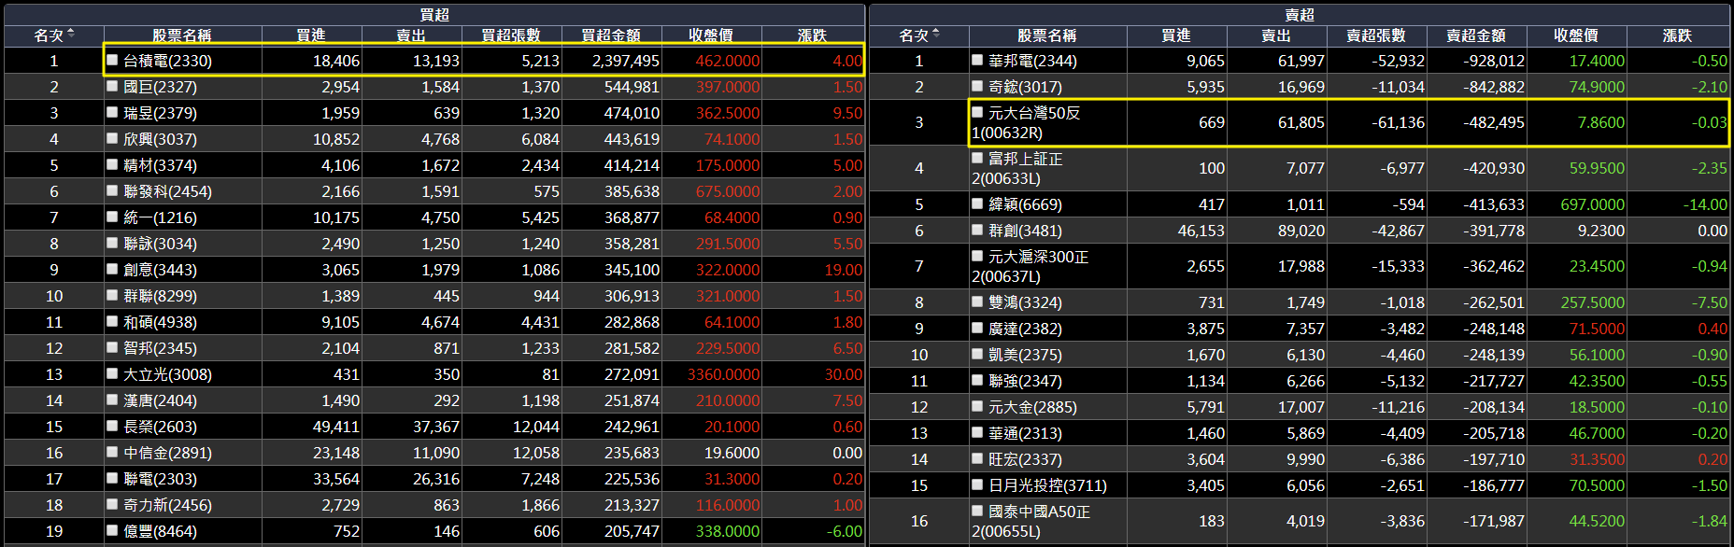Toggle the 長榮(2603) checkbox
Viewport: 1734px width, 547px height.
(x=113, y=426)
